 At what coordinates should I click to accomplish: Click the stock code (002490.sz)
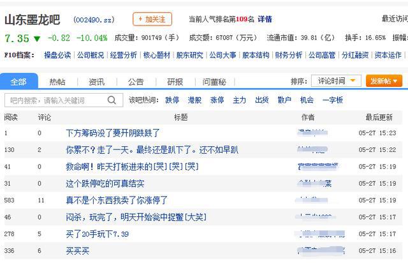(94, 20)
